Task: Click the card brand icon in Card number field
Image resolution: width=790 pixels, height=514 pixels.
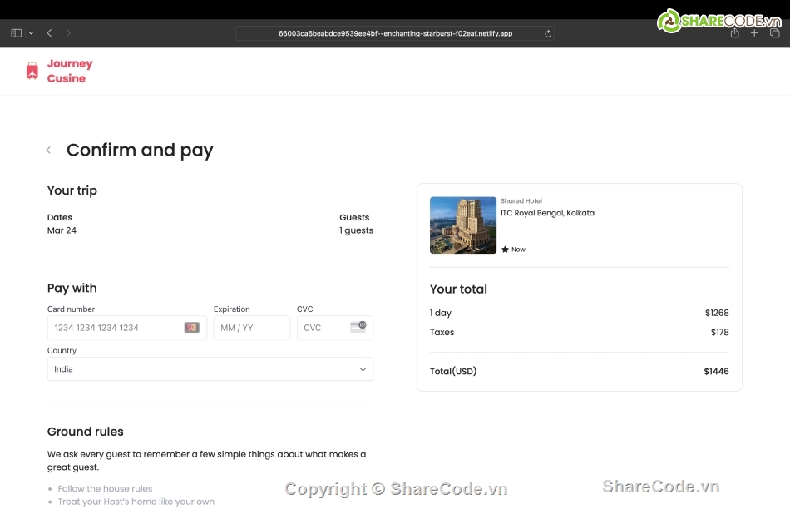Action: (191, 328)
